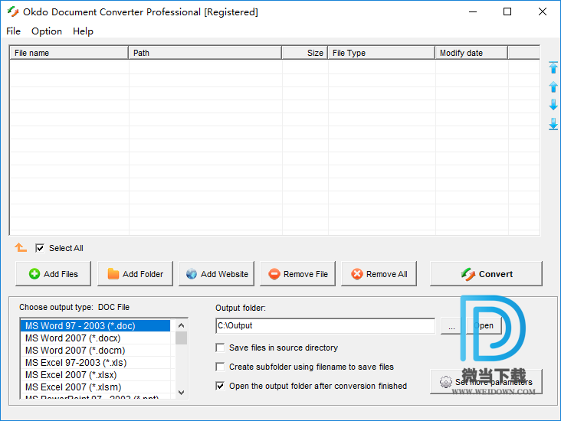Click the Output folder path field

pos(325,325)
